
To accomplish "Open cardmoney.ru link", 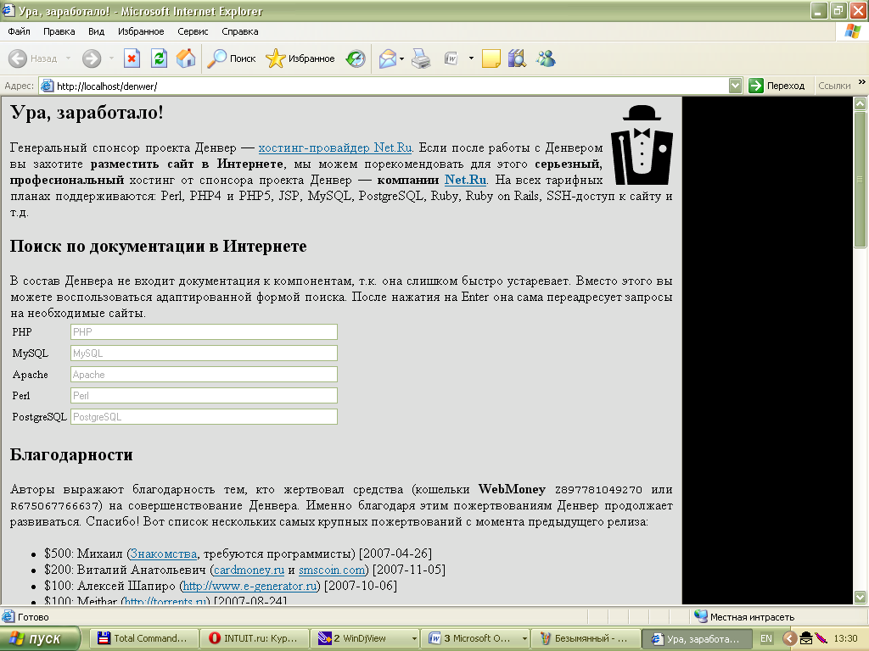I will pos(249,570).
